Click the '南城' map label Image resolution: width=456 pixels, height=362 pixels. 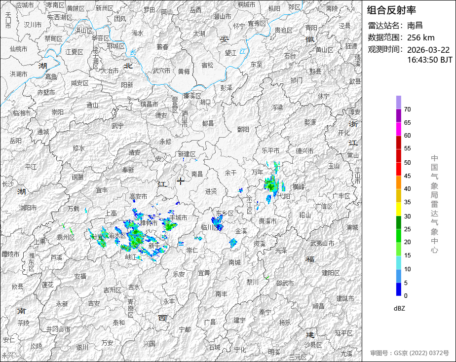[235, 262]
